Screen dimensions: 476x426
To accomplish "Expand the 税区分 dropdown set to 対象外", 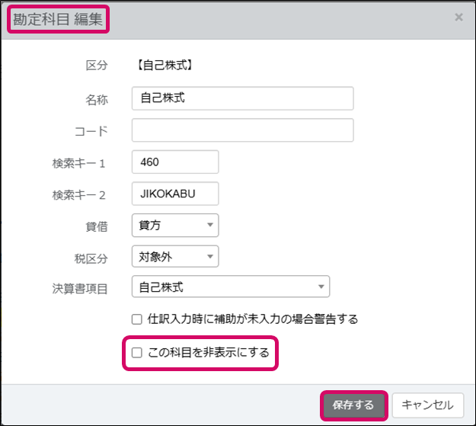I will coord(175,256).
